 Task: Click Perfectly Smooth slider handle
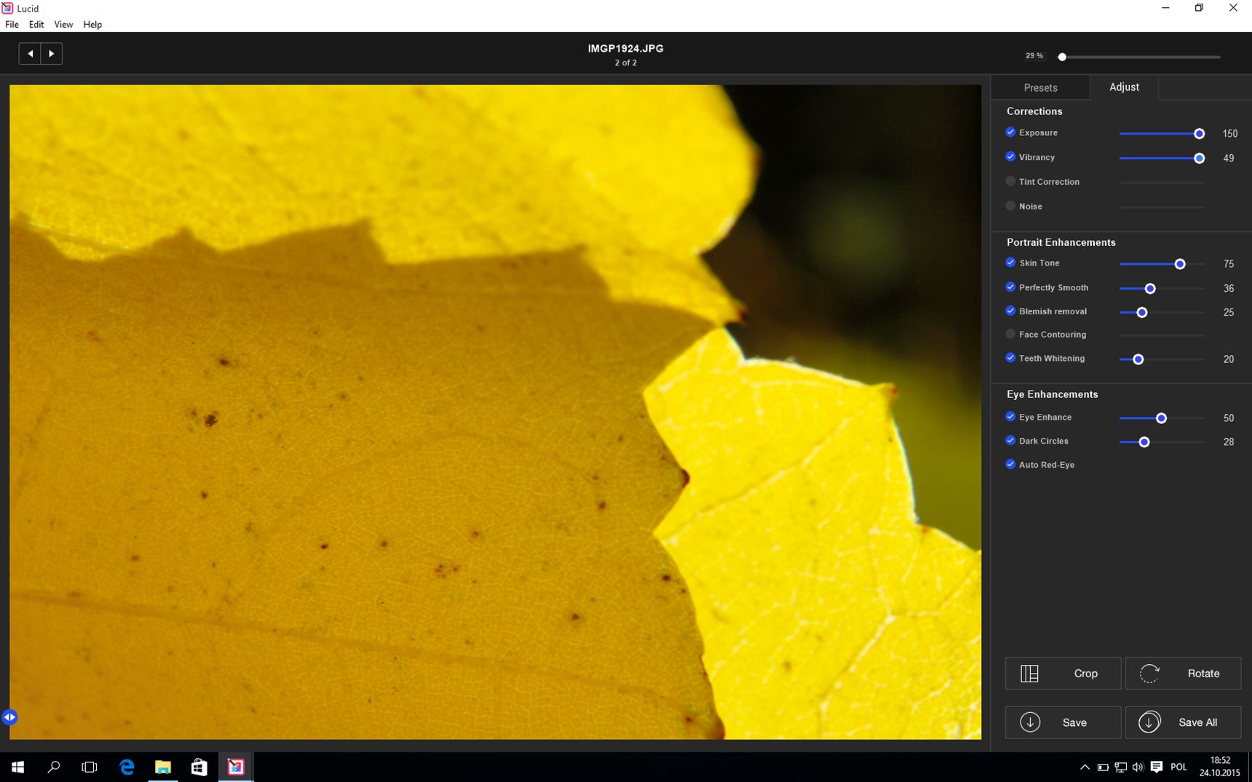pos(1150,289)
